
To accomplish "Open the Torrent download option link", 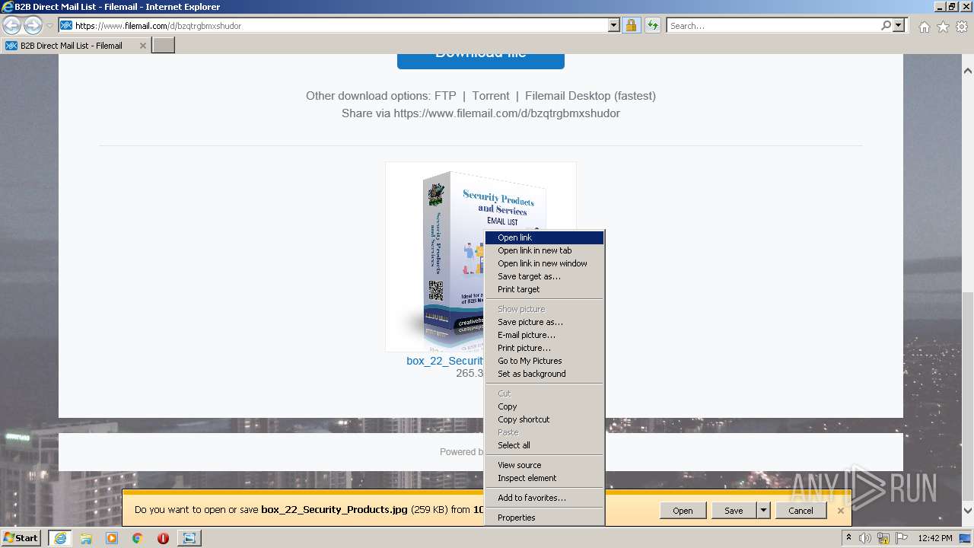I will pyautogui.click(x=491, y=96).
